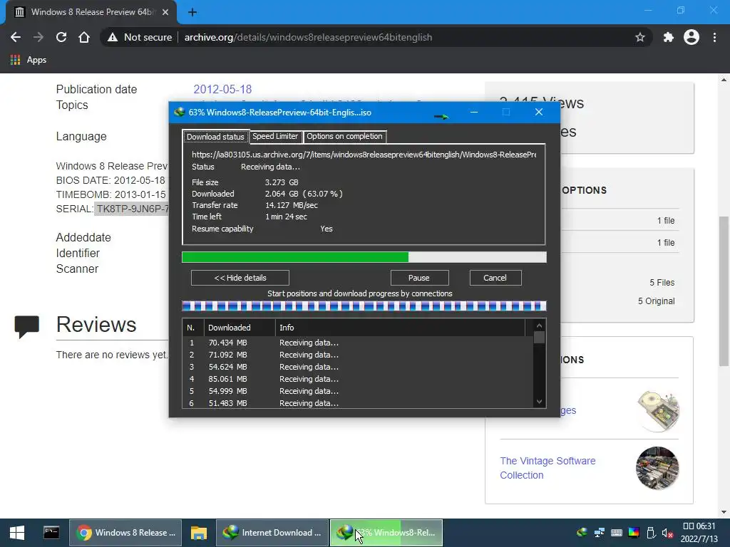Cancel the download
This screenshot has height=547, width=730.
495,278
